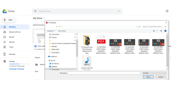
Task: Click the storage usage progress bar
Action: tap(19, 64)
